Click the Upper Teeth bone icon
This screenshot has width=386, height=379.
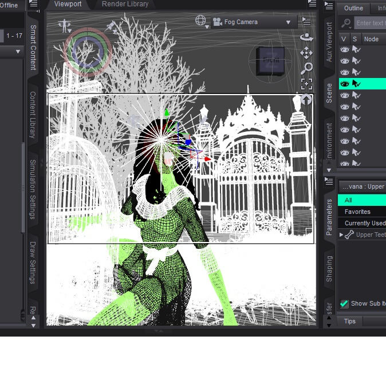pyautogui.click(x=349, y=235)
